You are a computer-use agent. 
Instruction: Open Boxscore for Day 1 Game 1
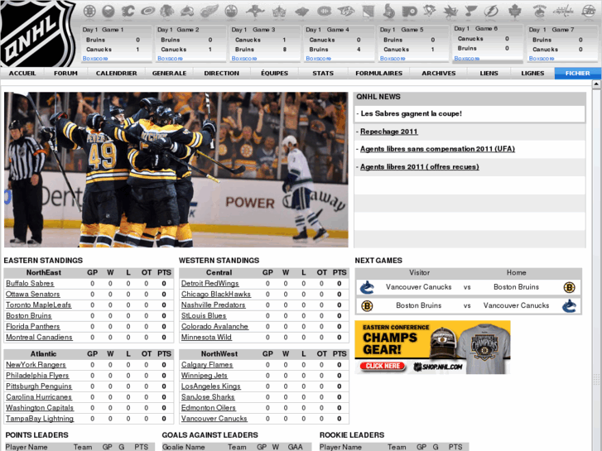[x=95, y=59]
